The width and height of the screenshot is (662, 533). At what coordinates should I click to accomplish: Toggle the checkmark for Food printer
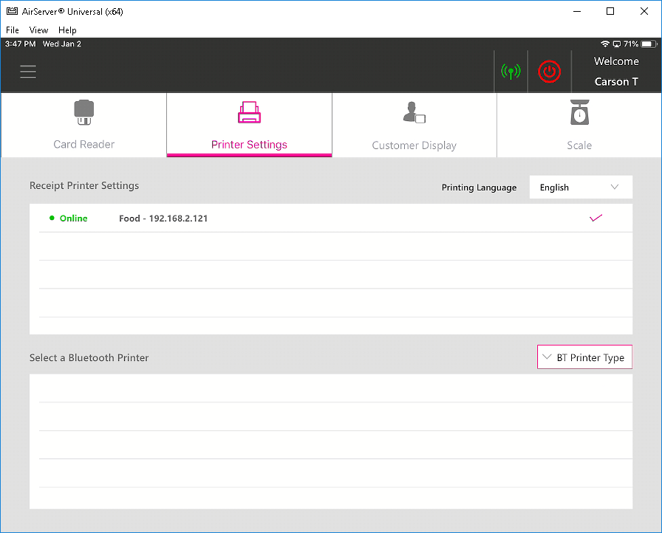(596, 218)
